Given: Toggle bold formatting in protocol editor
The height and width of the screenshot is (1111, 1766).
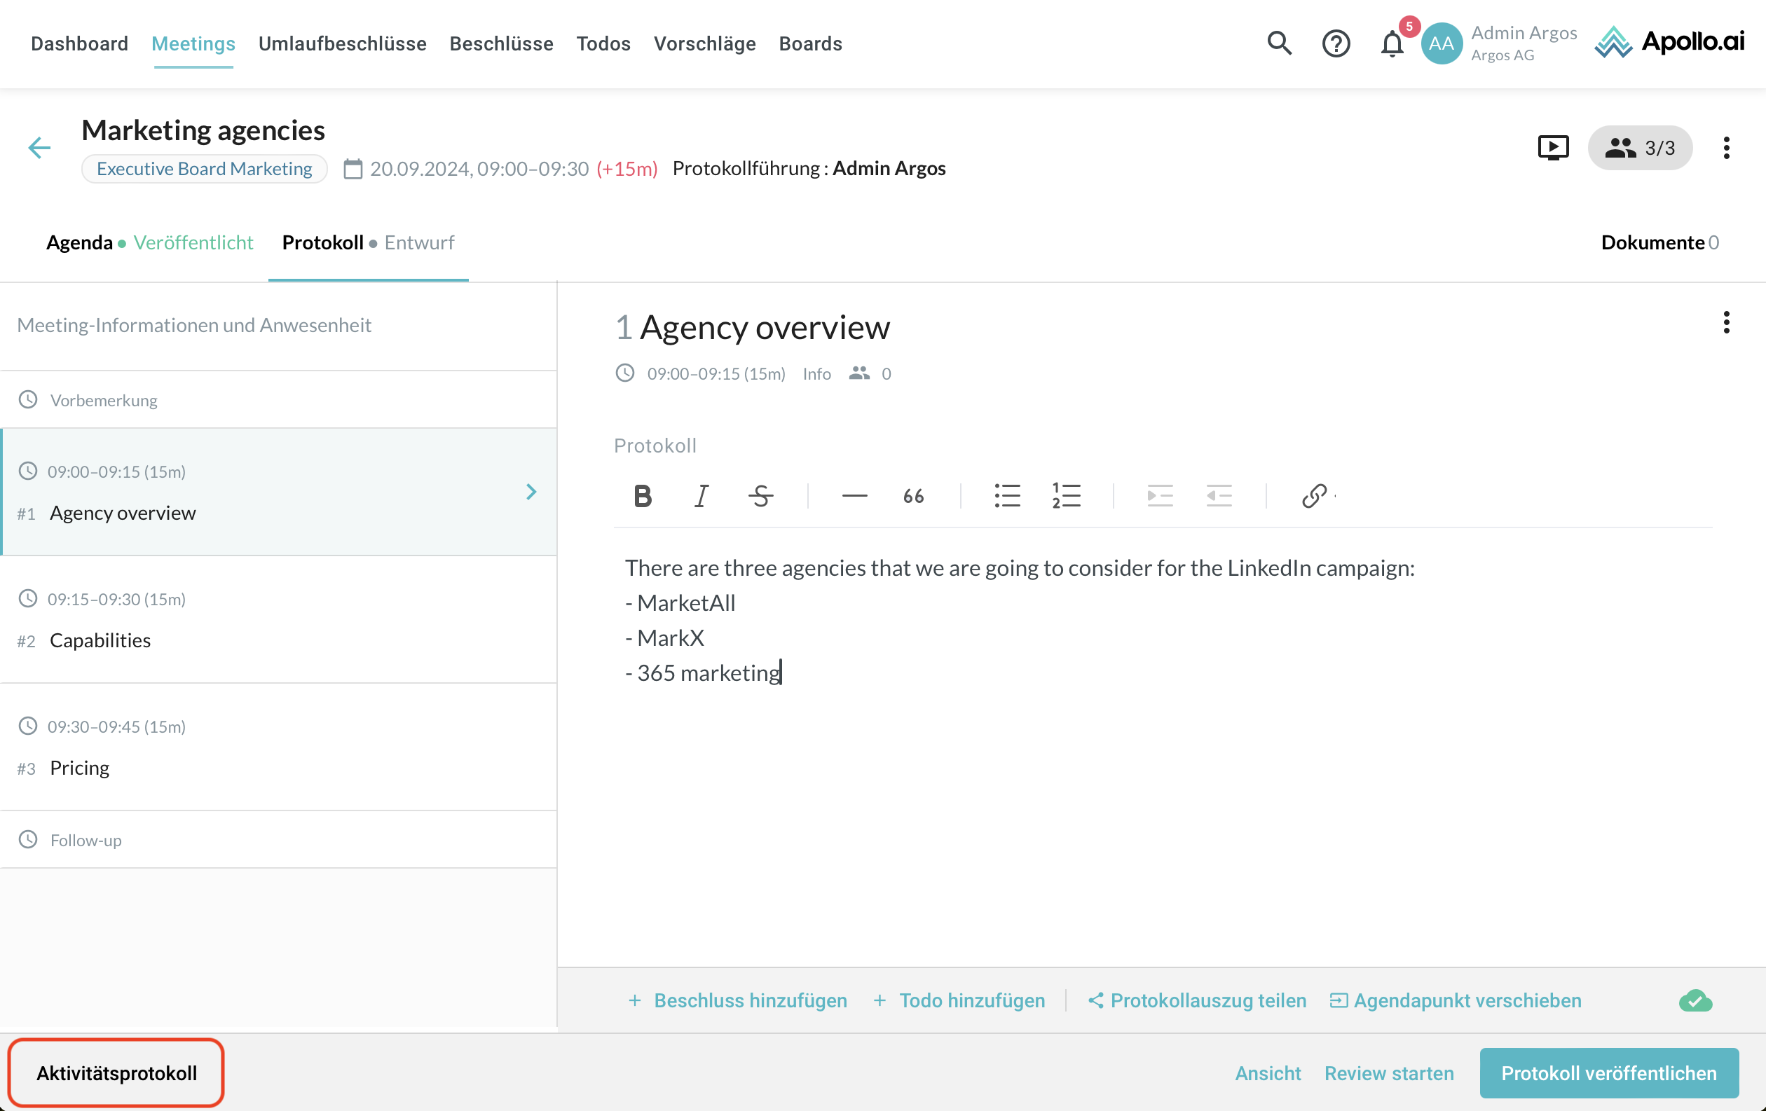Looking at the screenshot, I should tap(643, 496).
